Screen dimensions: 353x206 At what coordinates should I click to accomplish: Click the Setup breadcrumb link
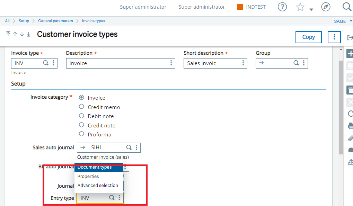coord(24,21)
